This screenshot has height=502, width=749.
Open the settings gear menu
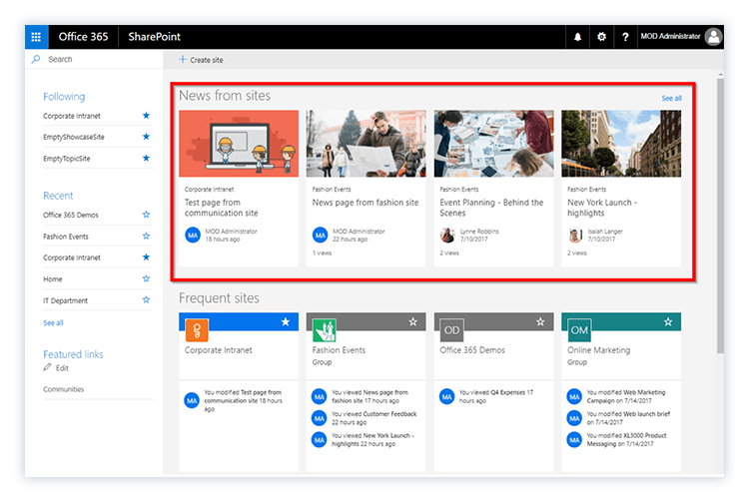[x=601, y=37]
